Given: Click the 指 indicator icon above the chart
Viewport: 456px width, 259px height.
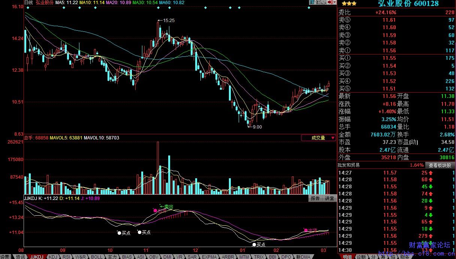Looking at the screenshot, I should 311,2.
